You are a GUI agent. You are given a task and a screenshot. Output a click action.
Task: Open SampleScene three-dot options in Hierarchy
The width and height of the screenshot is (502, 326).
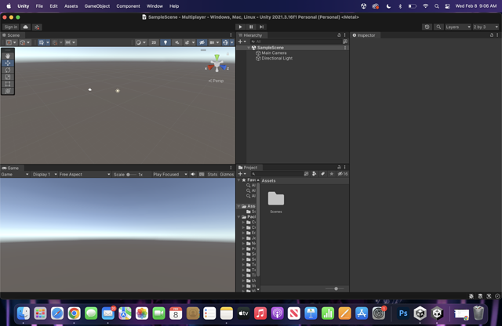click(x=345, y=48)
